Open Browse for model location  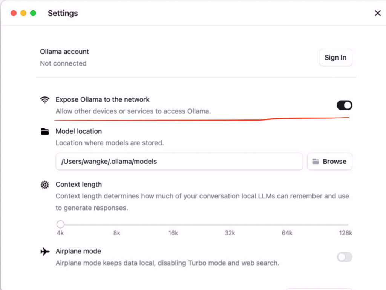point(329,161)
